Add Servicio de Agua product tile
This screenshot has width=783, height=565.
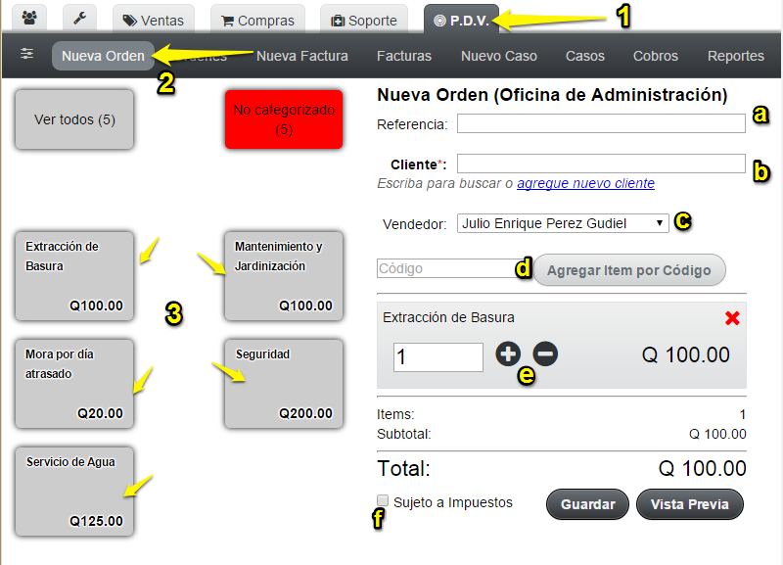click(x=74, y=492)
